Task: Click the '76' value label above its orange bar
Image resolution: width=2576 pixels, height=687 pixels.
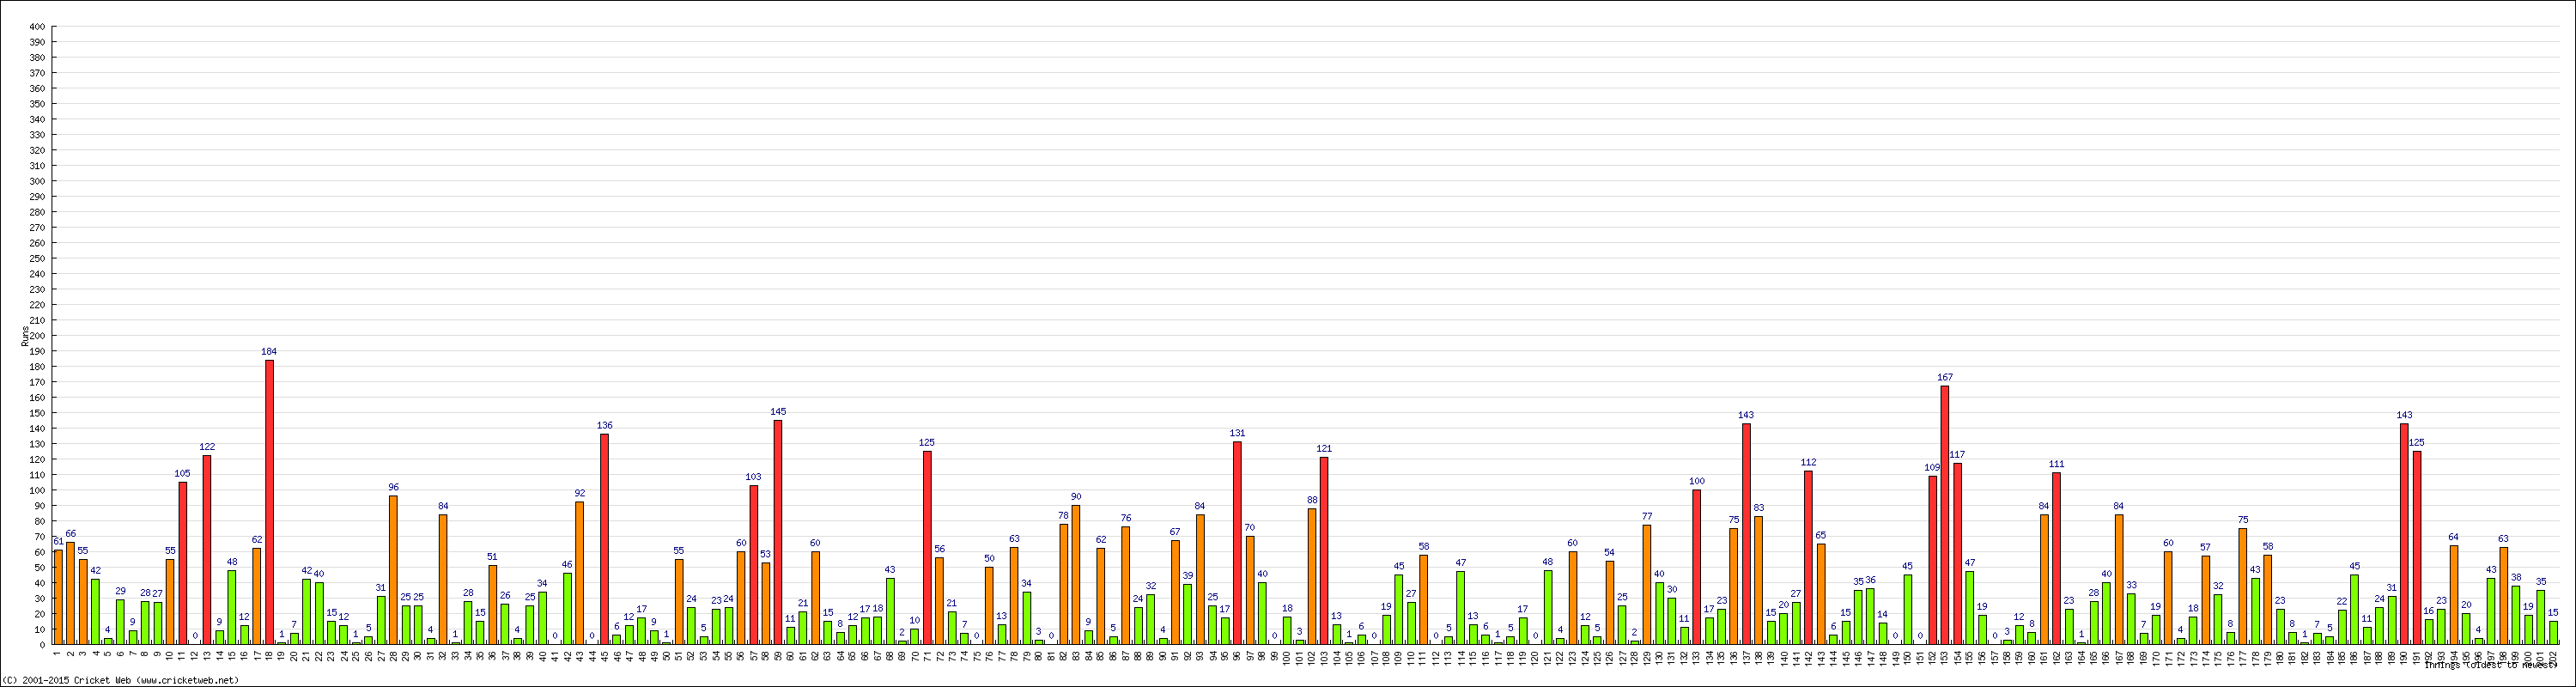Action: [1126, 519]
